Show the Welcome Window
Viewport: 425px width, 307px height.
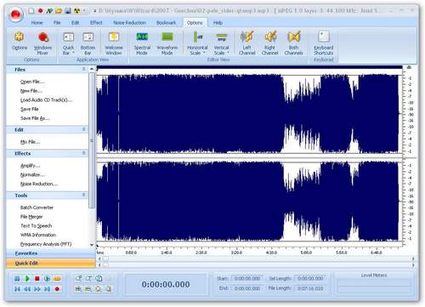tap(114, 43)
